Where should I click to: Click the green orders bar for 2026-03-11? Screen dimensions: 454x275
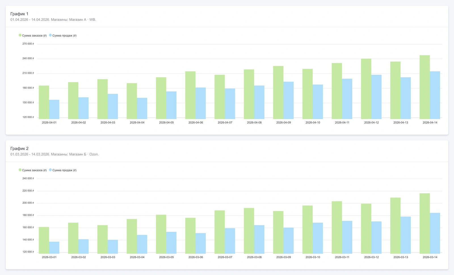coord(337,227)
